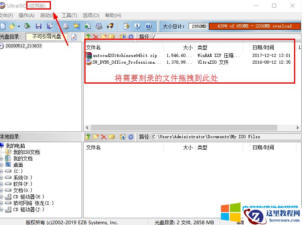Click 日期/时间 column header in local pane
This screenshot has width=302, height=225.
(263, 148)
